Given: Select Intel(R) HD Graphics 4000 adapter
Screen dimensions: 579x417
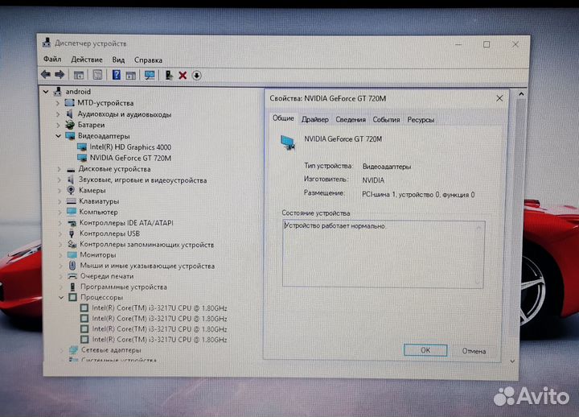Looking at the screenshot, I should point(130,147).
